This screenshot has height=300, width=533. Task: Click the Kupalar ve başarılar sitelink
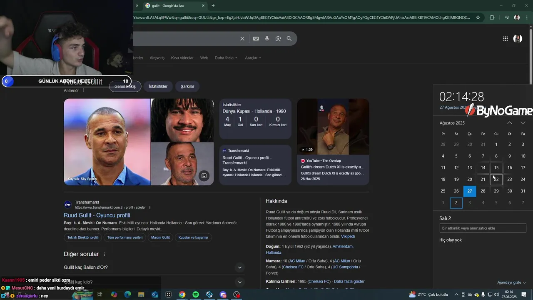tap(193, 237)
